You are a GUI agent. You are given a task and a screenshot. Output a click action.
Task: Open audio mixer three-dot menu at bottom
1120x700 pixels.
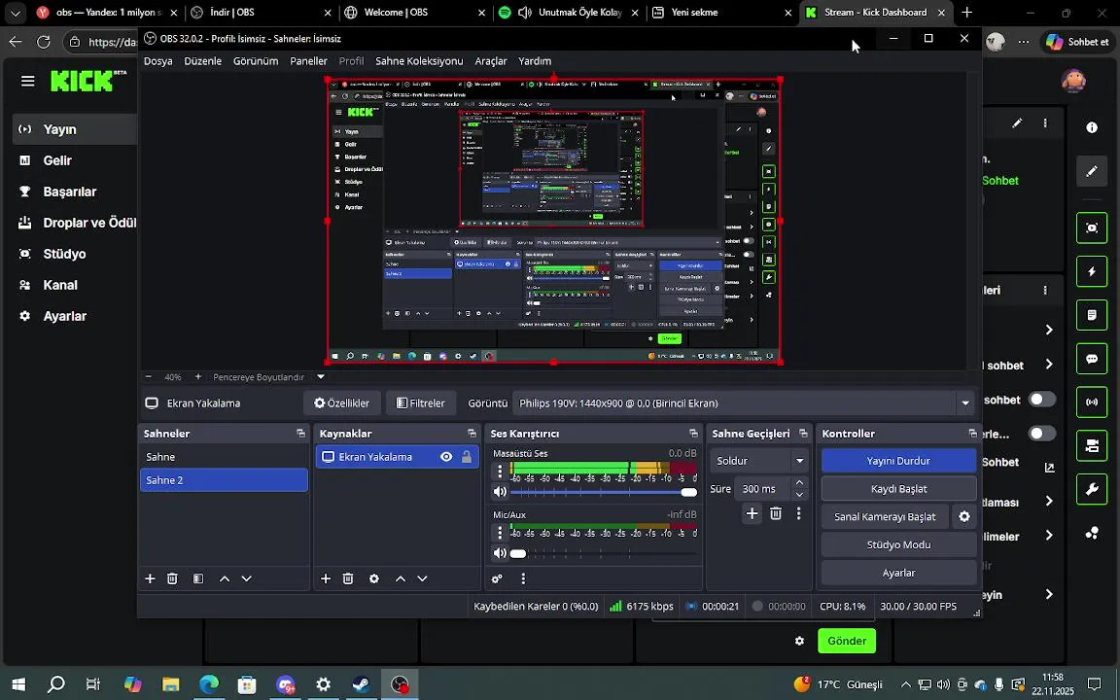pyautogui.click(x=523, y=578)
